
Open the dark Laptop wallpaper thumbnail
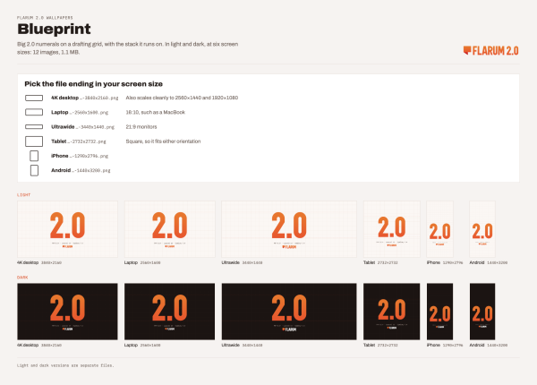point(169,312)
